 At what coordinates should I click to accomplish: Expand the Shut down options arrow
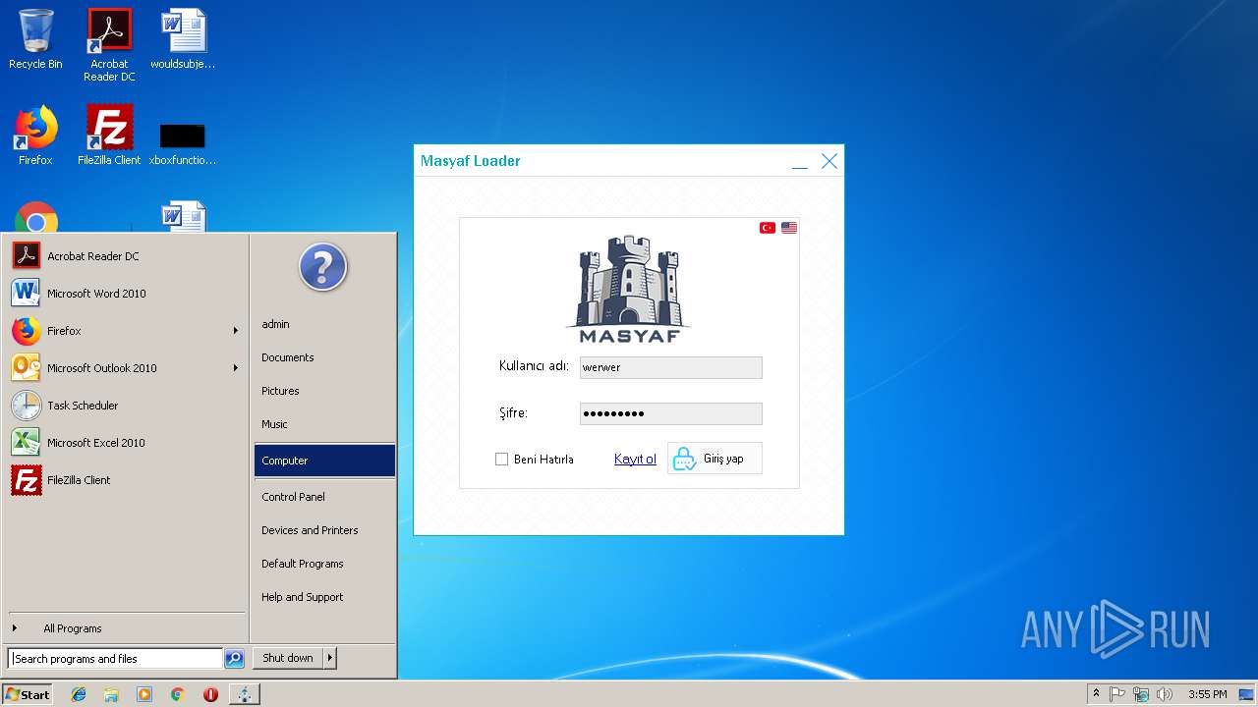click(330, 658)
